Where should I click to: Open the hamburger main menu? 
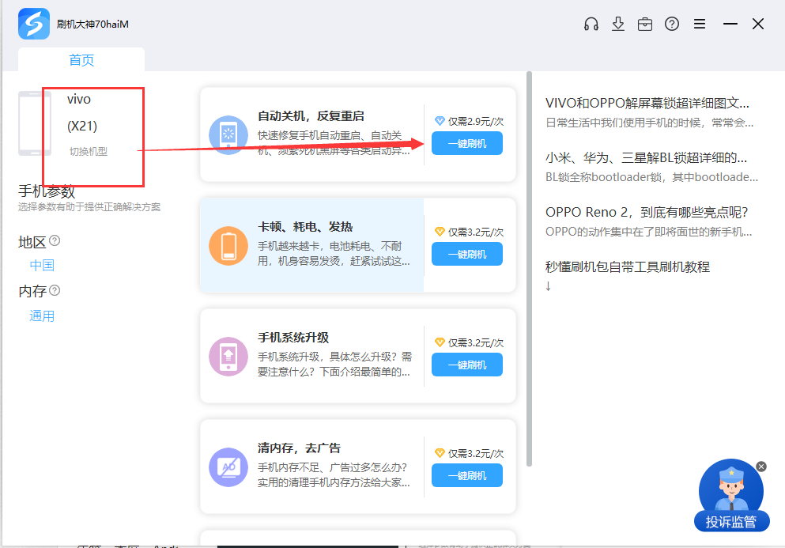pos(700,24)
